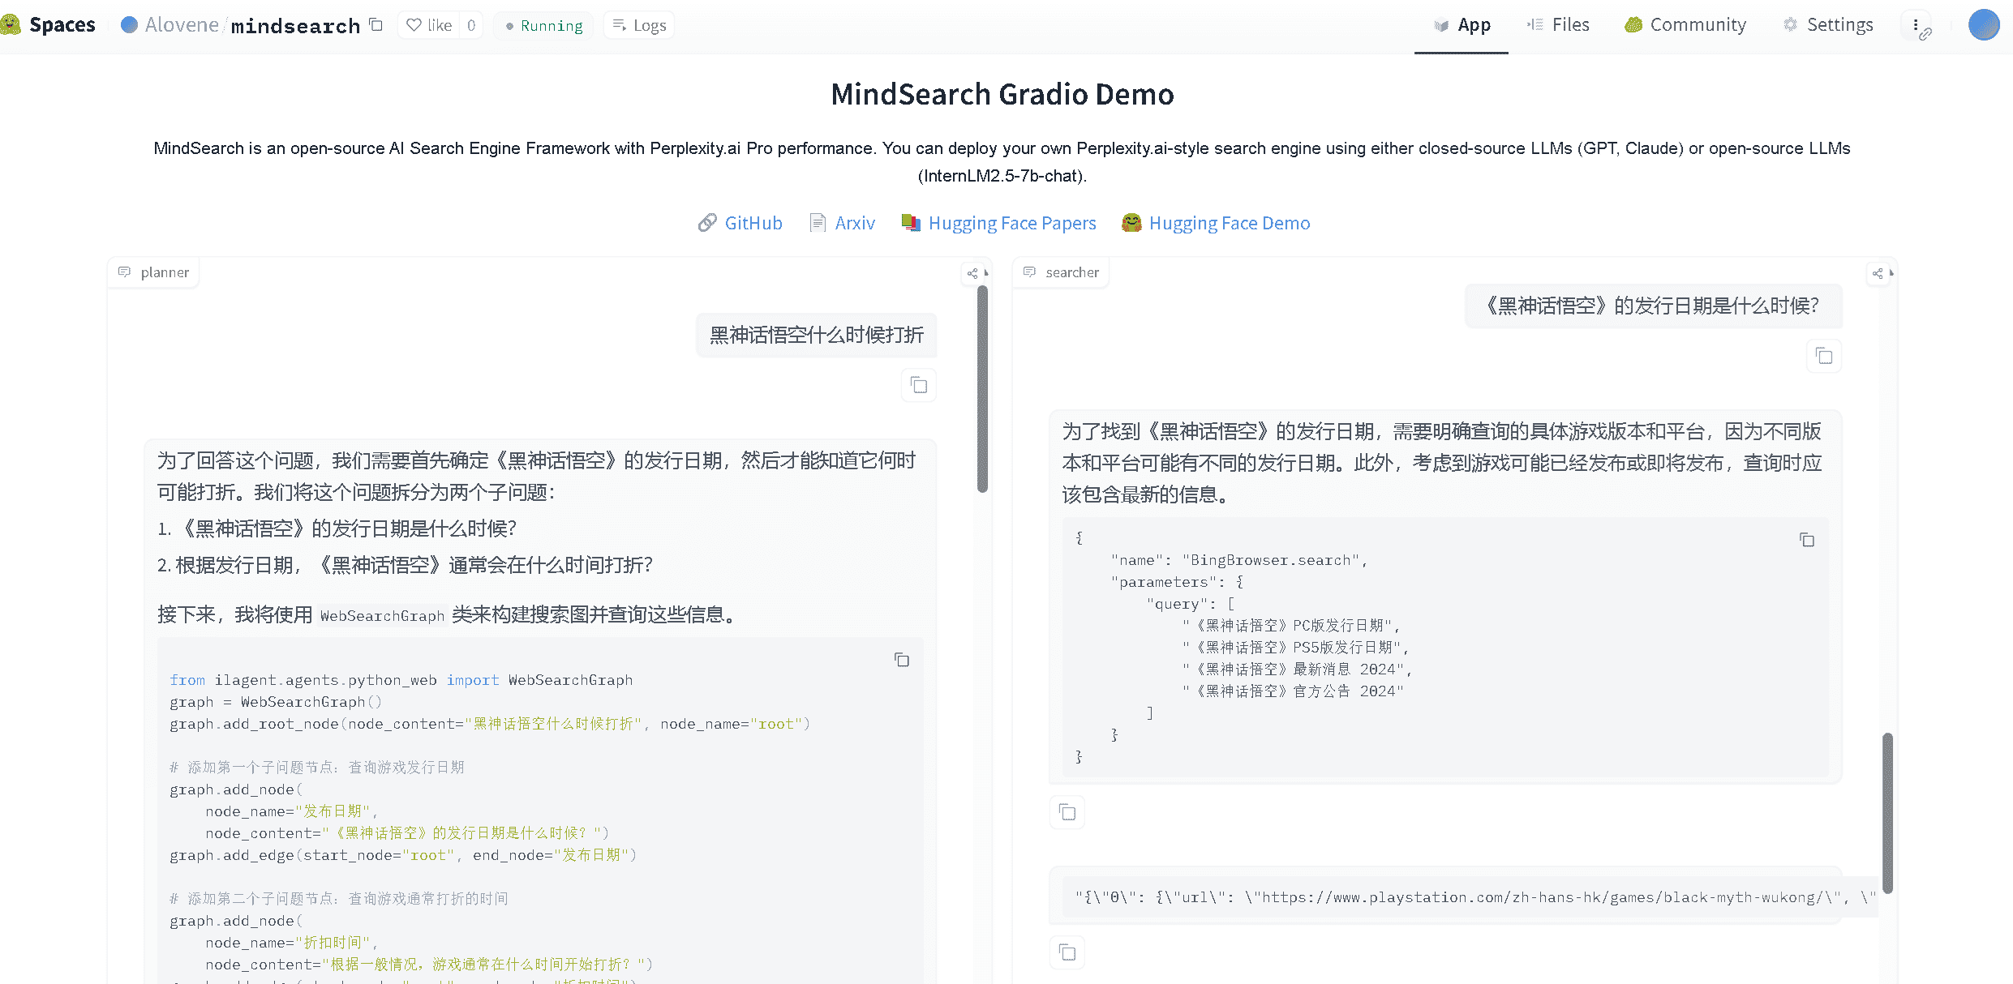
Task: Click the PC版发行日期 query line
Action: pos(1291,626)
